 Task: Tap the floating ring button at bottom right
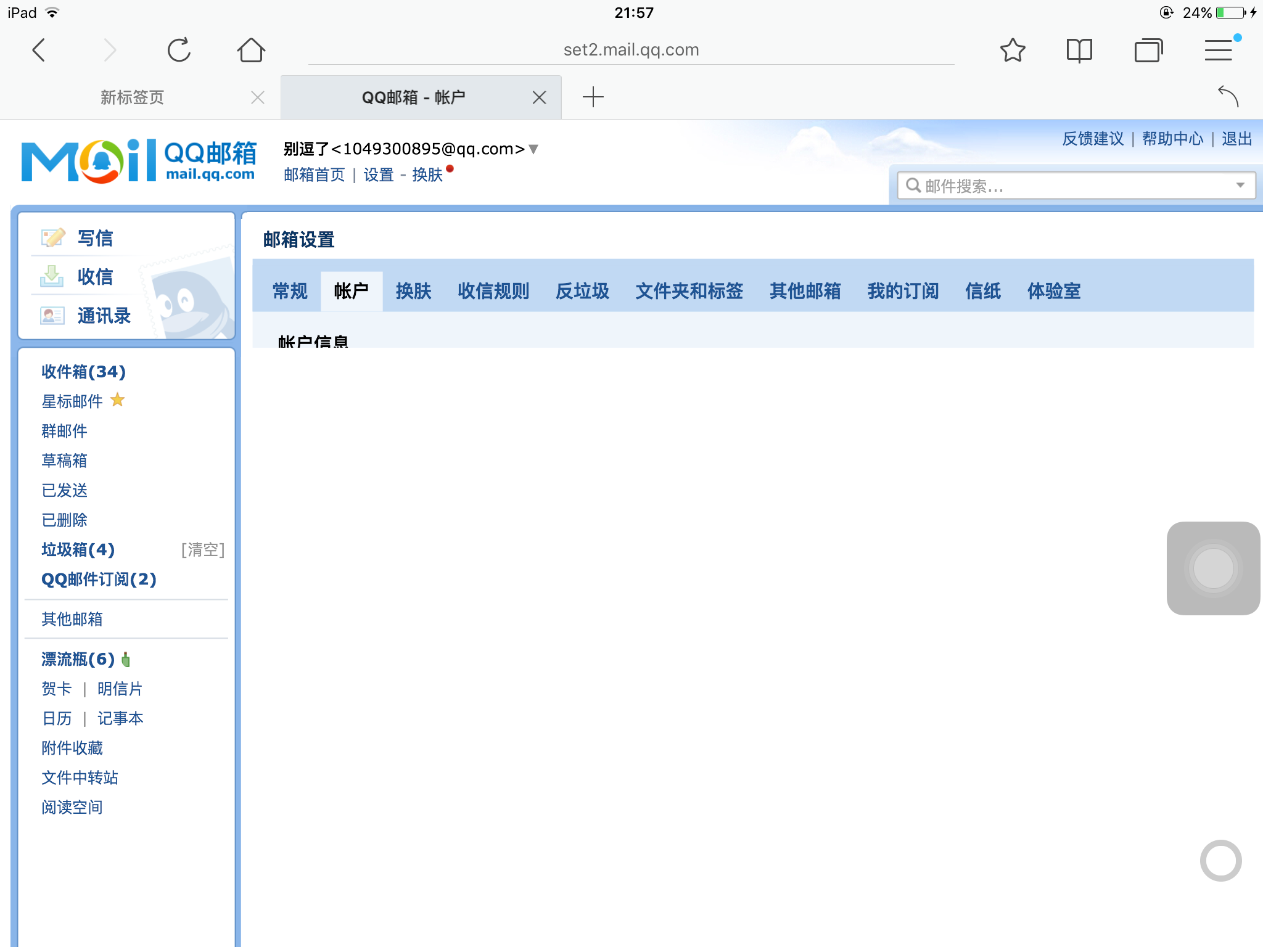click(1220, 861)
